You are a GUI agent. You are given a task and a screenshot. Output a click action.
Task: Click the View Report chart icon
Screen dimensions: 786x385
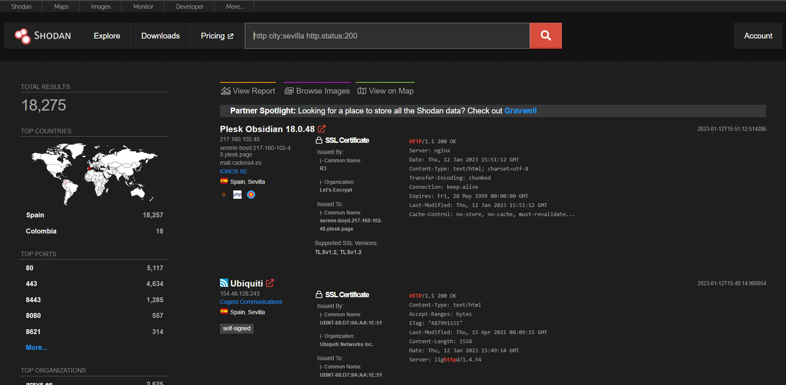pyautogui.click(x=226, y=91)
